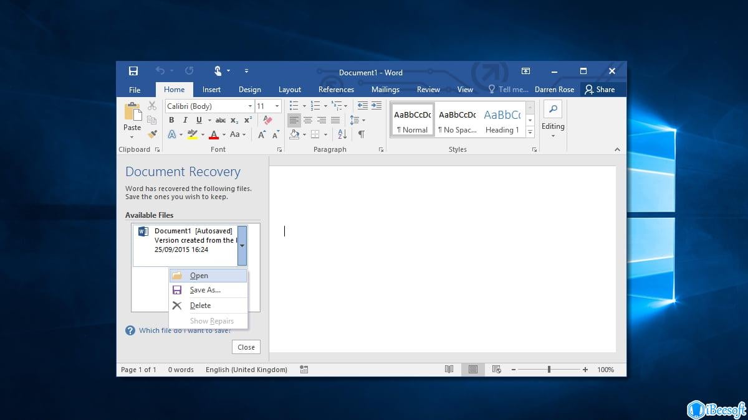Click the Format Painter brush icon

[x=152, y=134]
